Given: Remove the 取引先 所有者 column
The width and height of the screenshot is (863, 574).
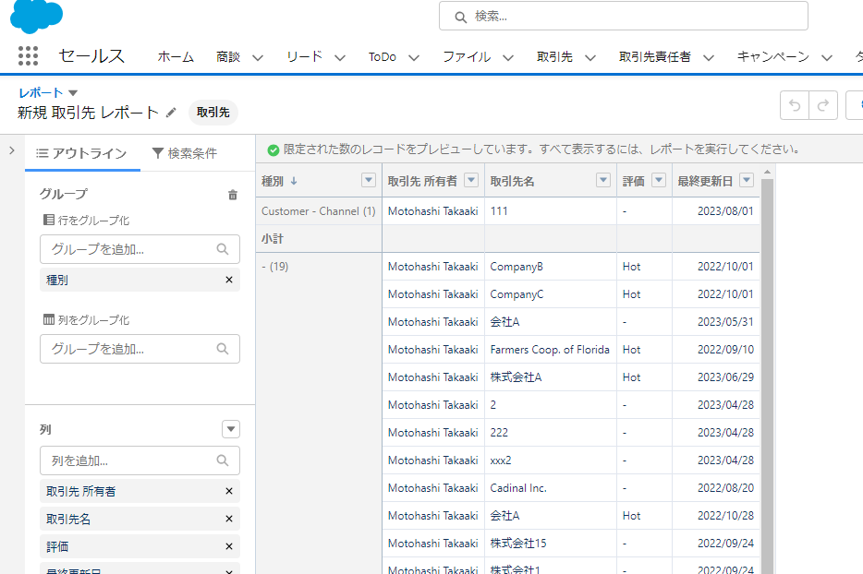Looking at the screenshot, I should point(229,491).
